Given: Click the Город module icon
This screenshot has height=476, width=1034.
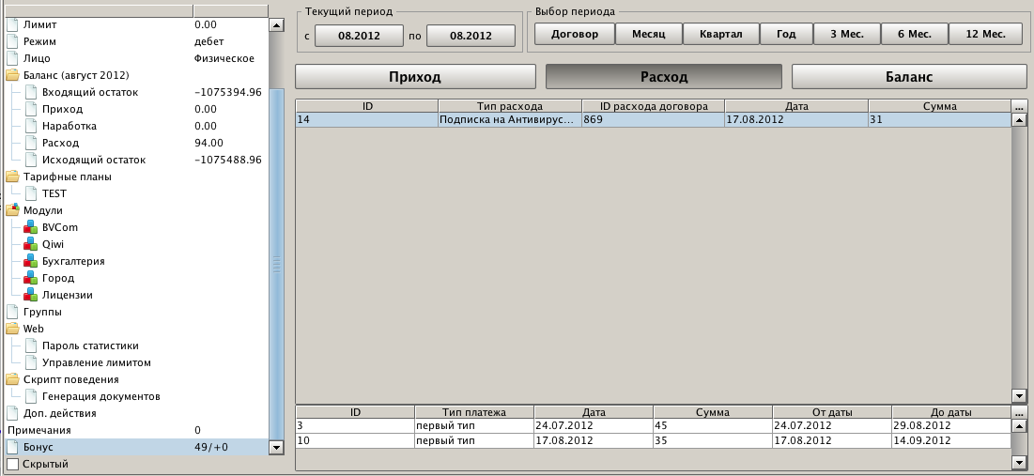Looking at the screenshot, I should tap(30, 278).
